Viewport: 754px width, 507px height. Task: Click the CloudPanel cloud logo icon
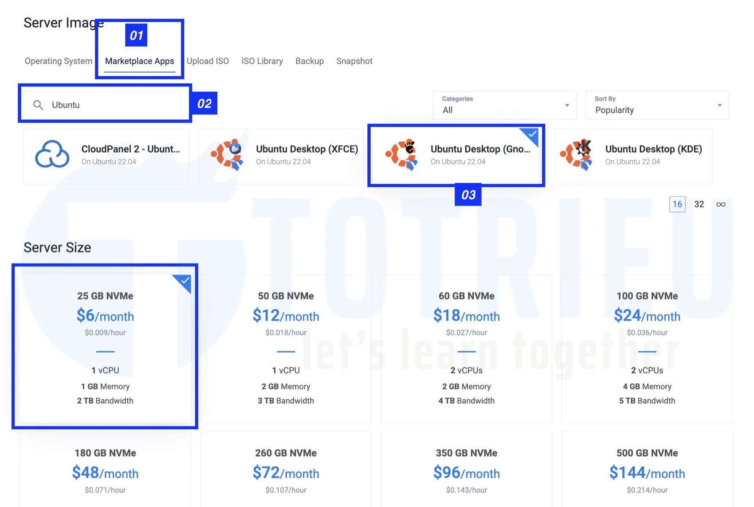[x=52, y=154]
